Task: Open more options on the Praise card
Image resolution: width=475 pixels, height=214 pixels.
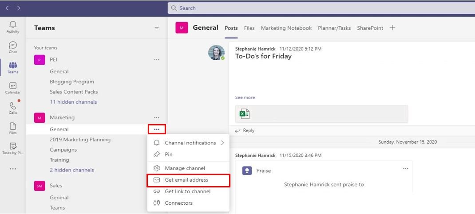Action: (406, 168)
